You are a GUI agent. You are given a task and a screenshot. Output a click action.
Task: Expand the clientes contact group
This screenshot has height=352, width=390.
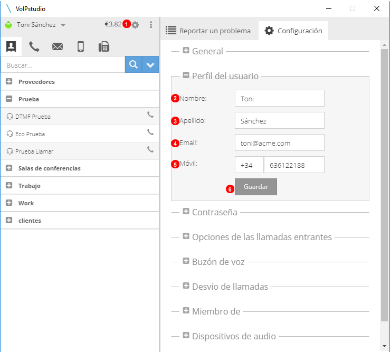pyautogui.click(x=9, y=220)
